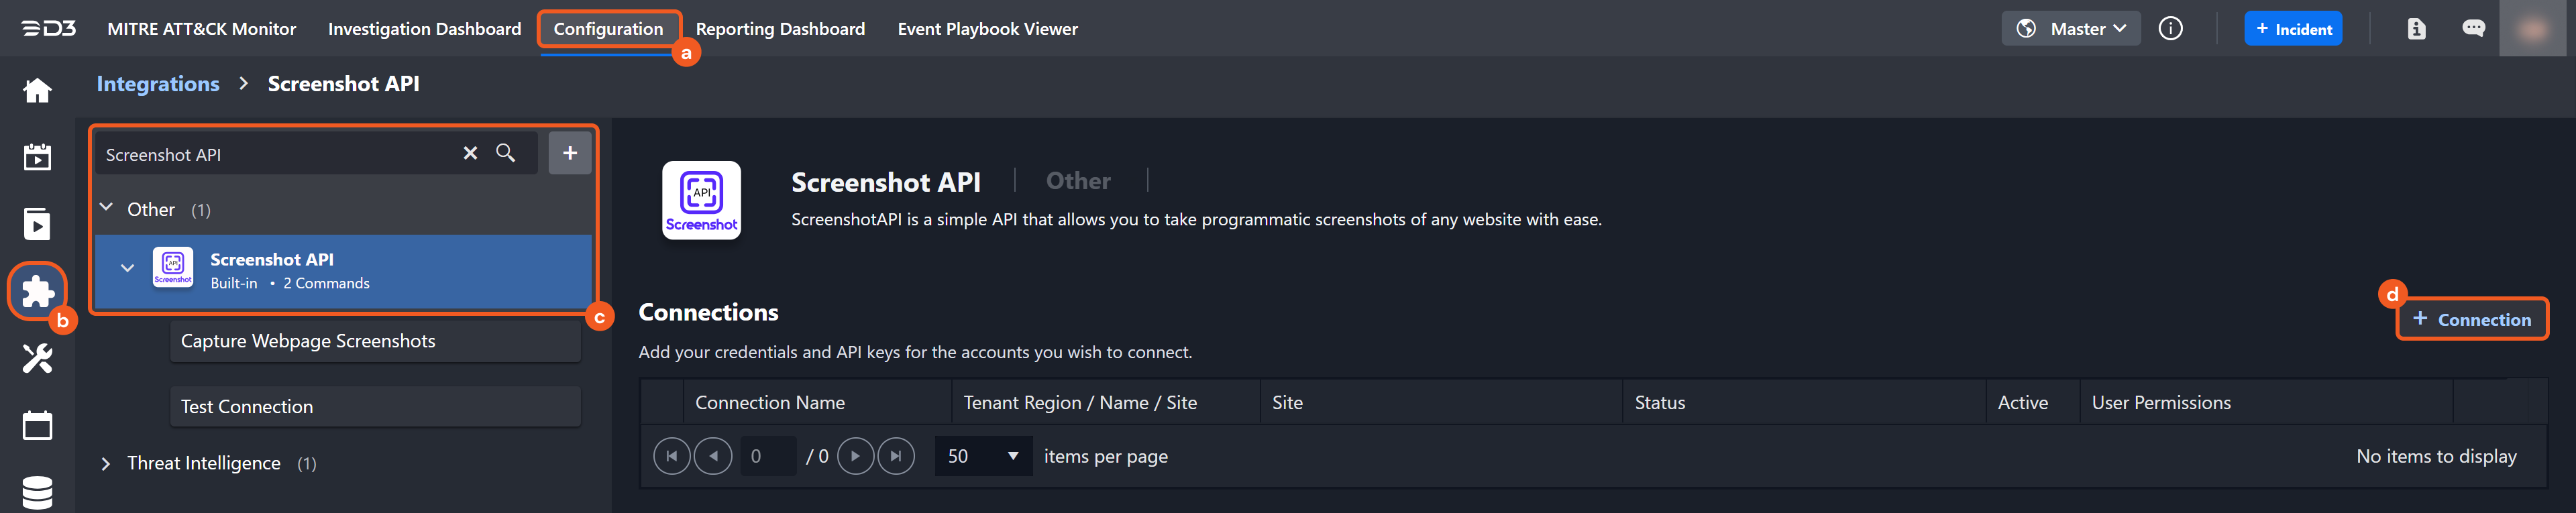This screenshot has height=513, width=2576.
Task: Open the wrench and screwdriver tools icon
Action: (x=37, y=358)
